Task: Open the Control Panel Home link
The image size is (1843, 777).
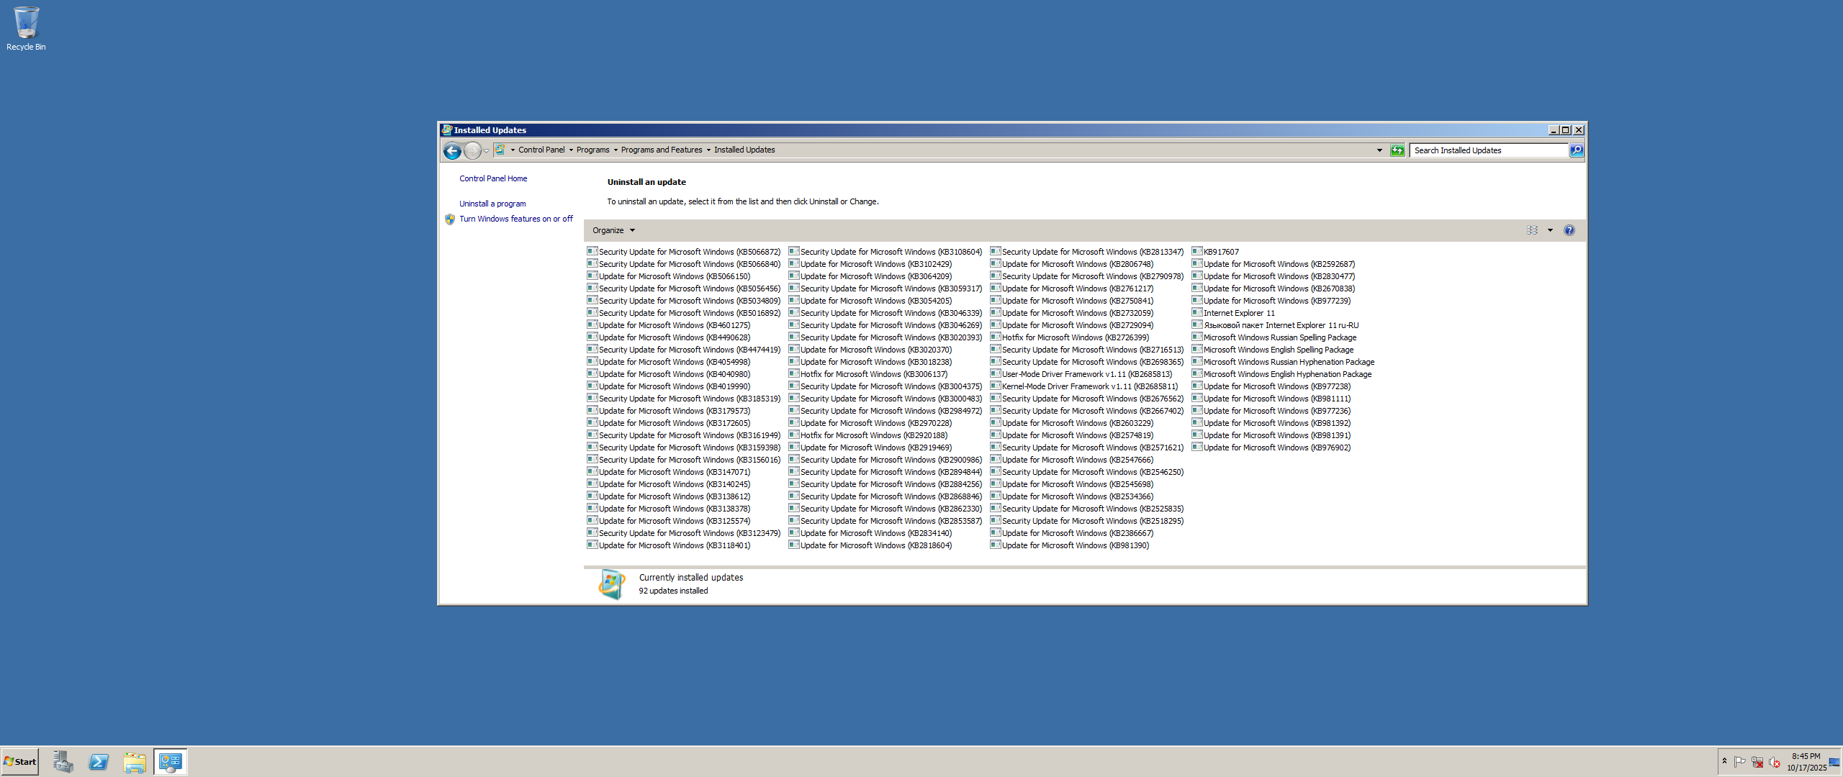Action: 493,178
